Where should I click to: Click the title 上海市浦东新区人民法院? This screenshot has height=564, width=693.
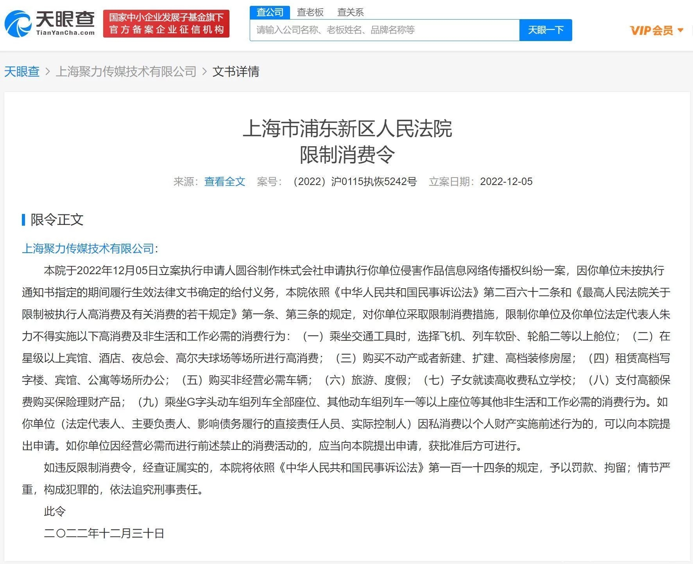pos(347,128)
